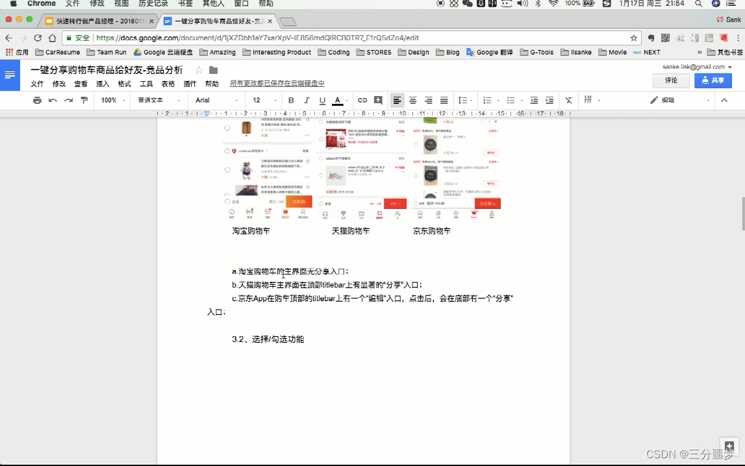Open the 文件 menu in Docs
This screenshot has height=466, width=745.
click(37, 84)
